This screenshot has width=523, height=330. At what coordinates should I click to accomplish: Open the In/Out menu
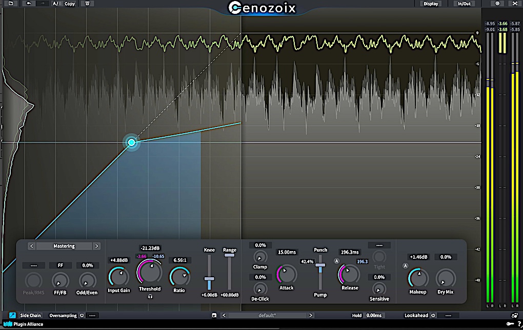[463, 3]
